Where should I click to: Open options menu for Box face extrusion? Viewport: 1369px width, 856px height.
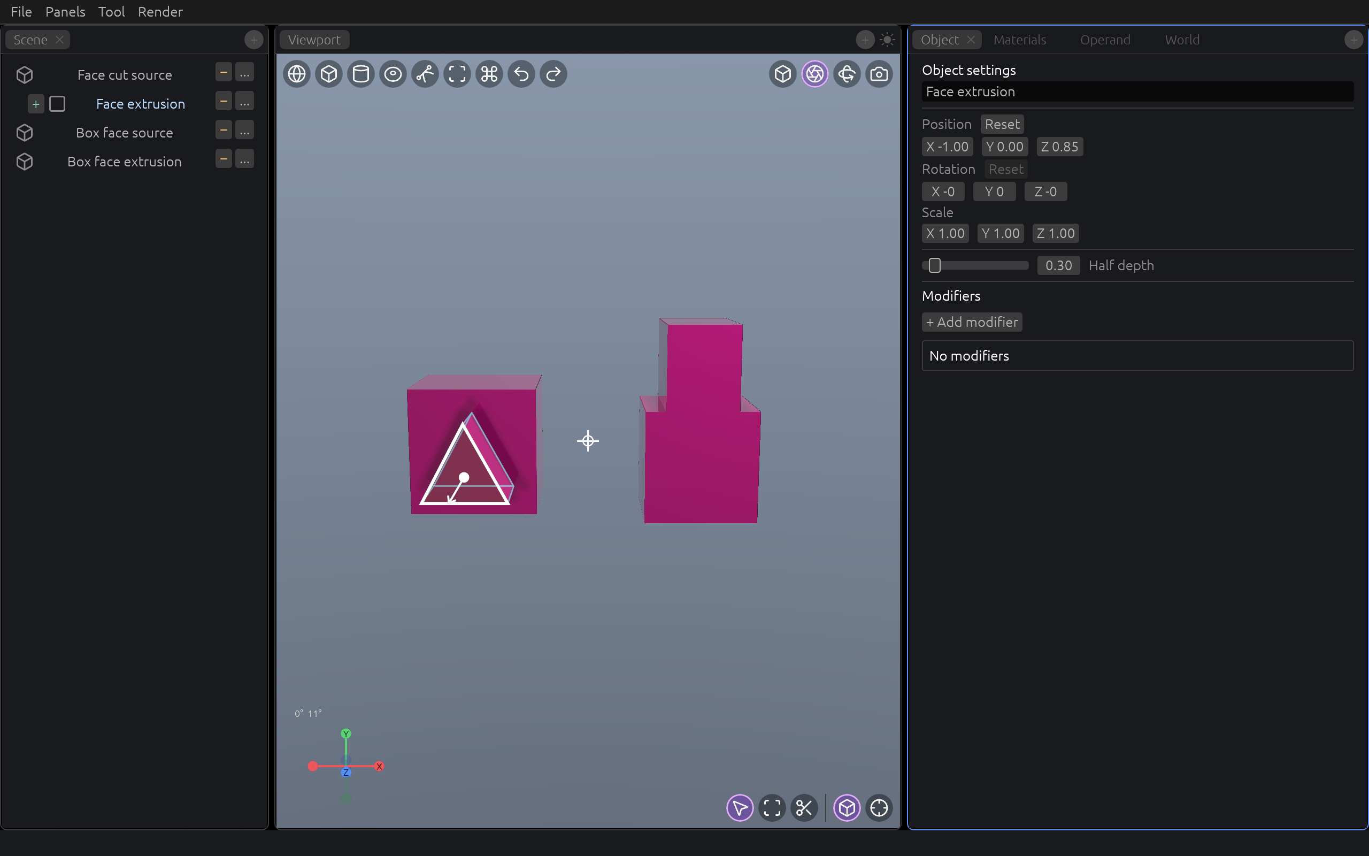(x=244, y=158)
